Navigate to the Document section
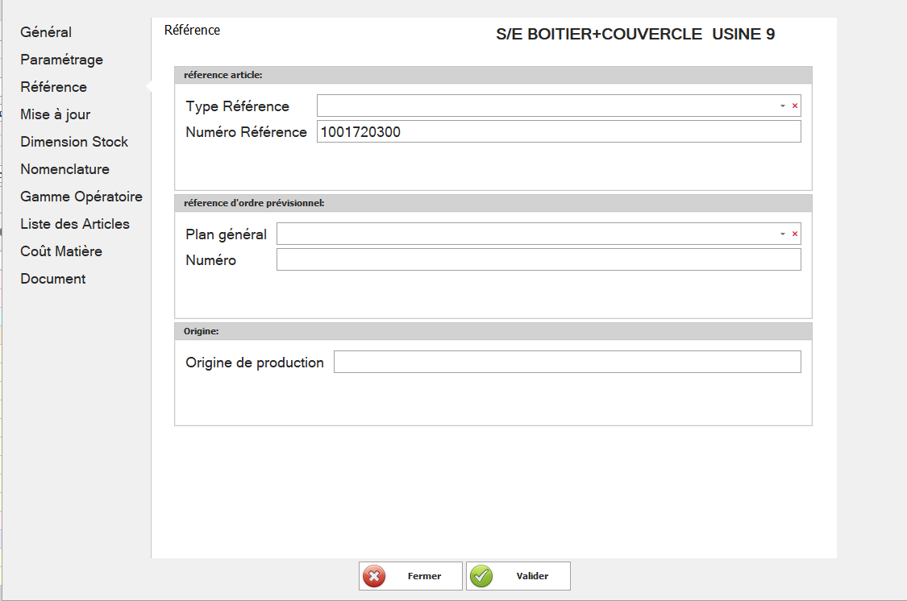The width and height of the screenshot is (907, 601). tap(52, 279)
